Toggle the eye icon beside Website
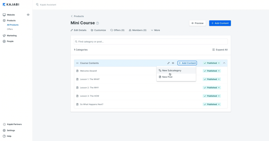The width and height of the screenshot is (269, 141). coord(28,15)
